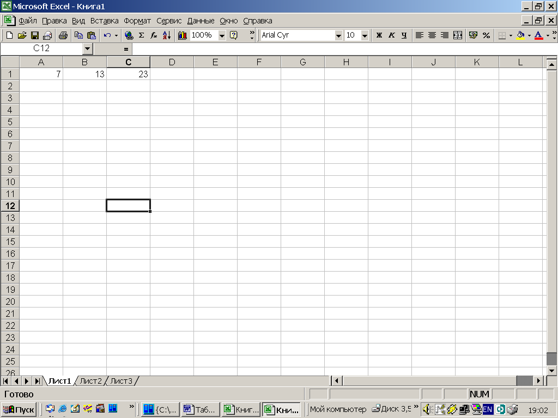The image size is (558, 418).
Task: Open the Undo history dropdown arrow
Action: (117, 35)
